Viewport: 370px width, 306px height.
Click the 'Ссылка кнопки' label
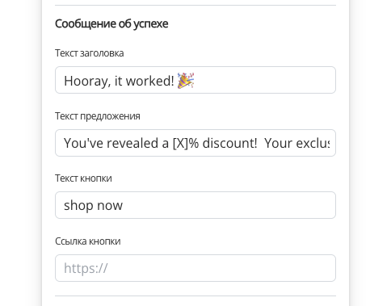pos(88,241)
